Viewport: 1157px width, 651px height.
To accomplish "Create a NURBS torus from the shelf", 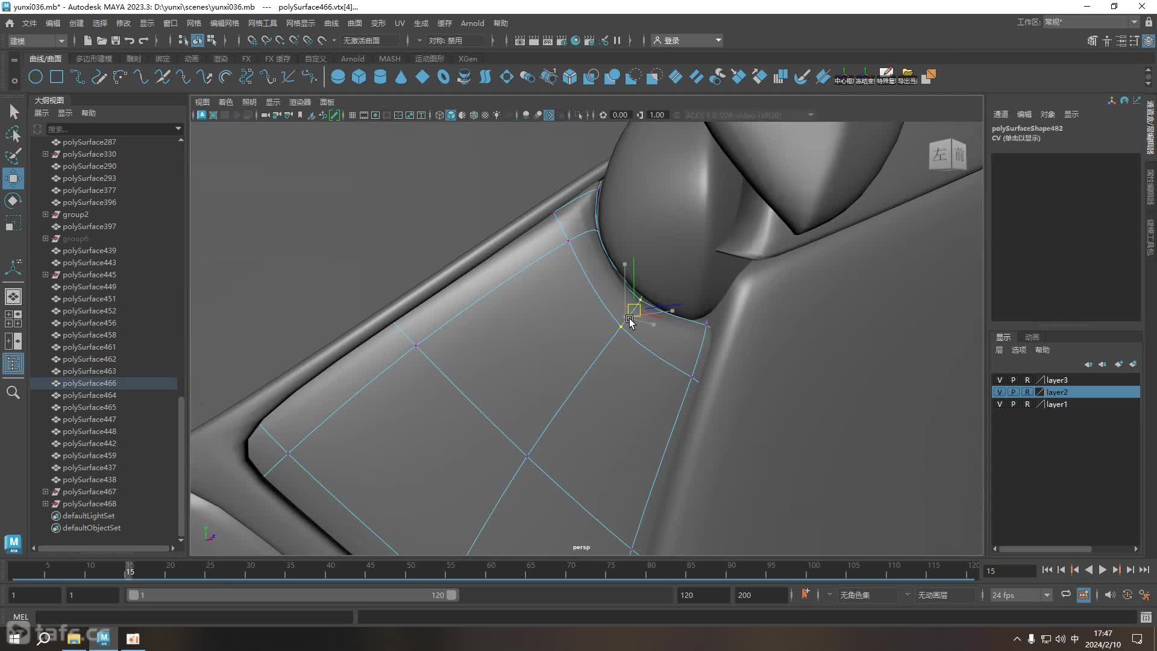I will [x=444, y=77].
